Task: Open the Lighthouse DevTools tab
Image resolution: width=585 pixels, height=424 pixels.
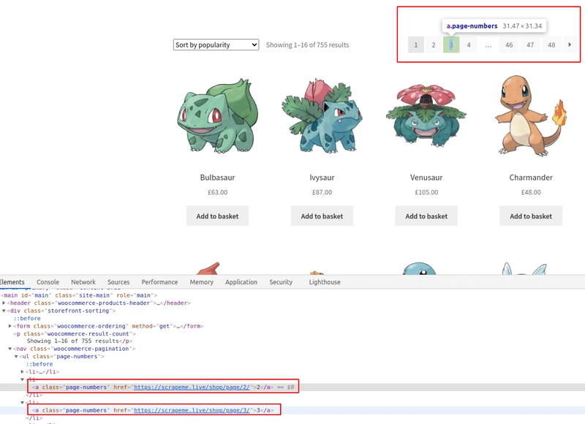Action: coord(325,282)
